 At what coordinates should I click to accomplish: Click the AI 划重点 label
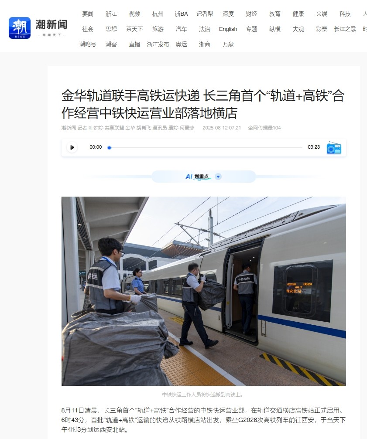pyautogui.click(x=197, y=177)
